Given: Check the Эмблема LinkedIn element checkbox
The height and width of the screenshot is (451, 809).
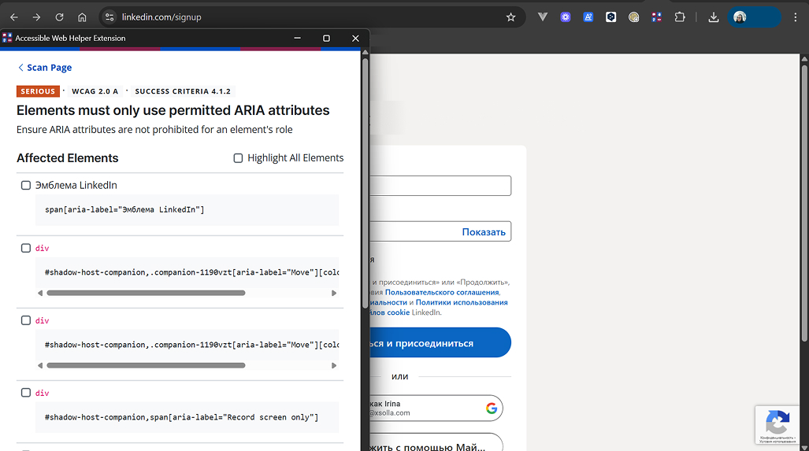Looking at the screenshot, I should point(26,185).
